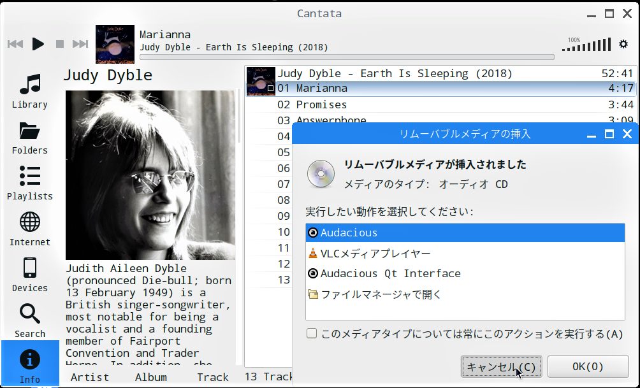
Task: Click the Judy Dyble artist heading
Action: (x=108, y=75)
